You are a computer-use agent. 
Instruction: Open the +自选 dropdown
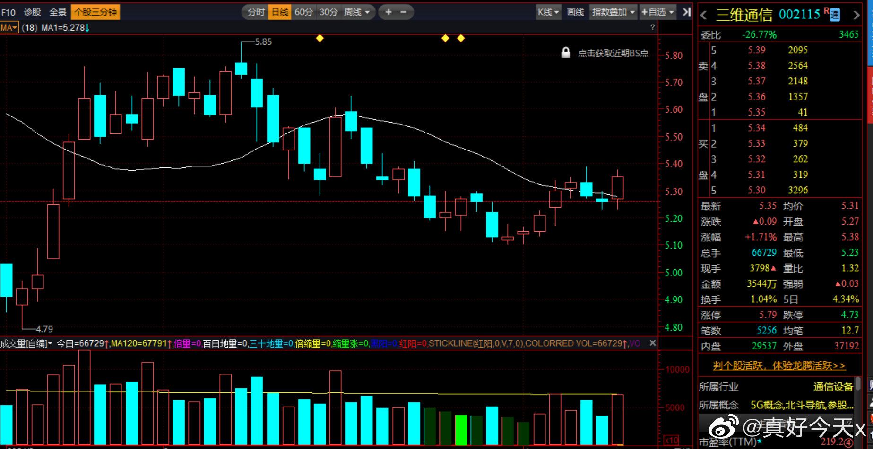click(x=658, y=12)
